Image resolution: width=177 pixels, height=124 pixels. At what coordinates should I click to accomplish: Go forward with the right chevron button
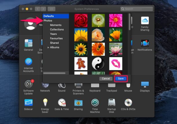pos(43,9)
